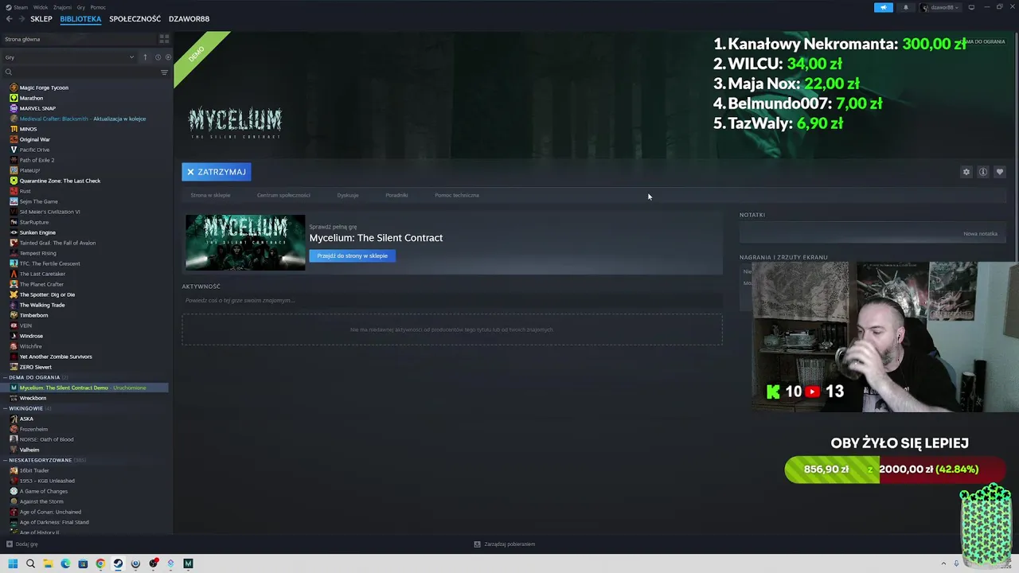Click the Mycelium full game thumbnail
This screenshot has width=1019, height=573.
click(245, 243)
